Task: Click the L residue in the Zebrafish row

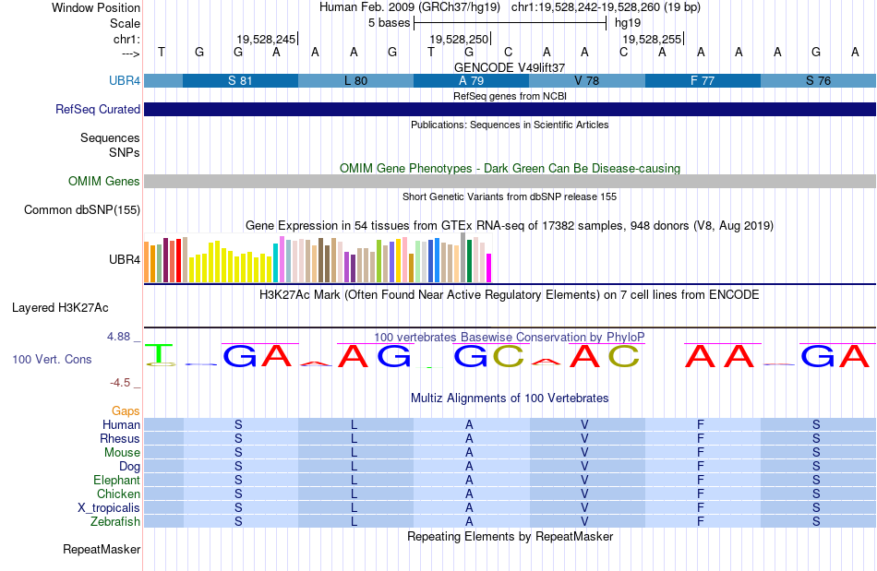Action: click(x=354, y=521)
